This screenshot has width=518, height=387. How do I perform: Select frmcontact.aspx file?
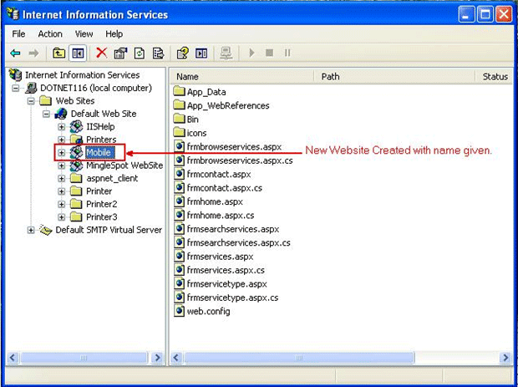(219, 174)
